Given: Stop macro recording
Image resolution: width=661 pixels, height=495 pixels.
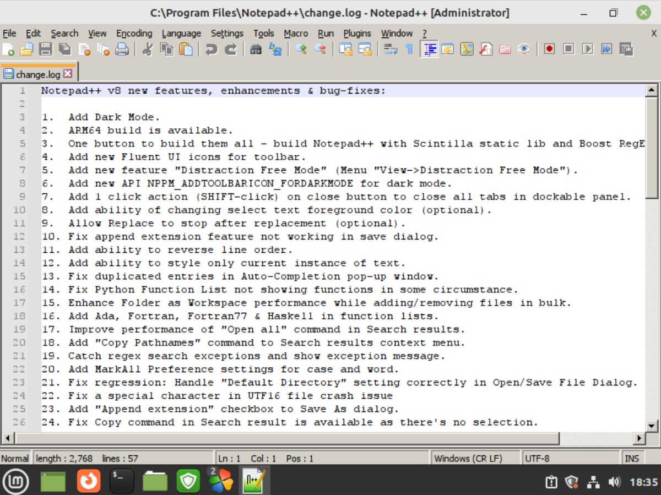Looking at the screenshot, I should click(x=569, y=49).
